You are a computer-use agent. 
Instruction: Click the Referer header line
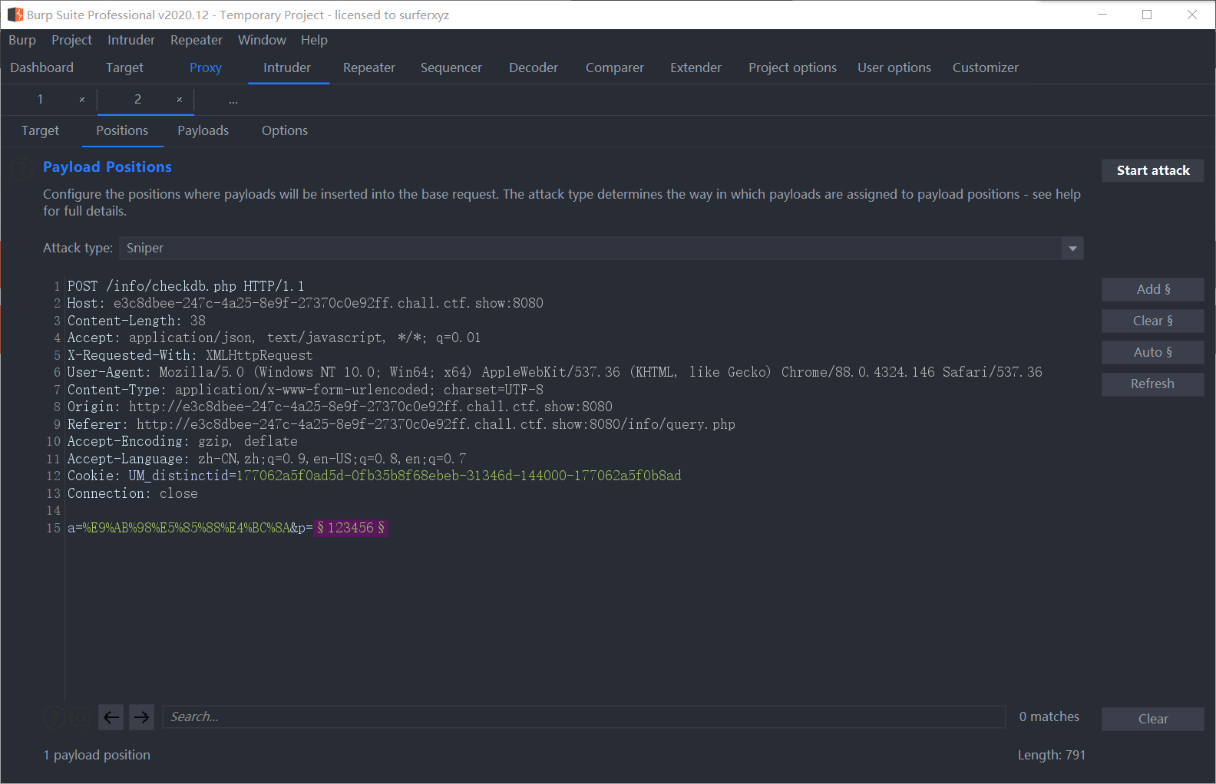coord(401,424)
